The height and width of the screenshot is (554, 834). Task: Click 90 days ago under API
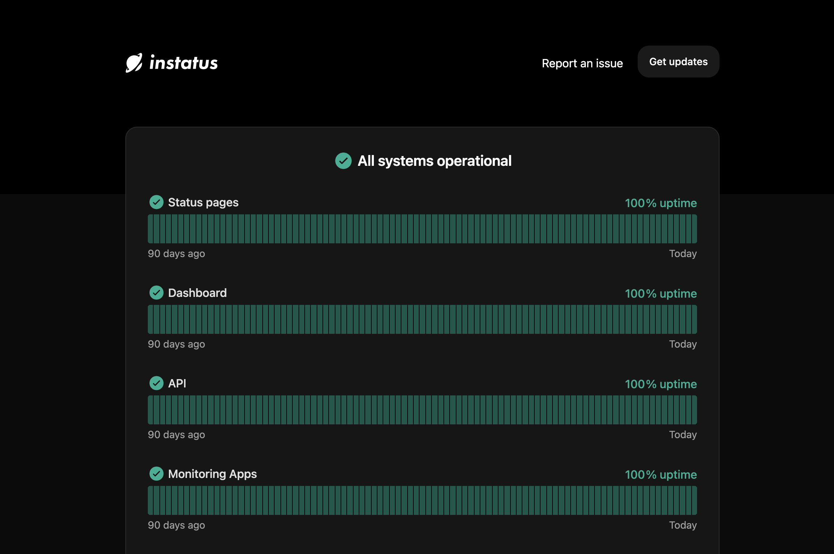click(176, 435)
